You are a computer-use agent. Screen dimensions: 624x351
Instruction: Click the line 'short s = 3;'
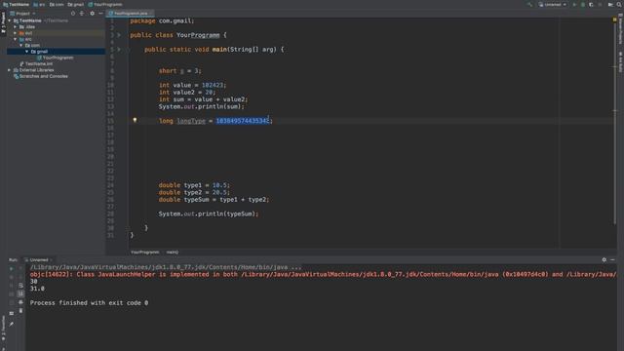pyautogui.click(x=179, y=71)
